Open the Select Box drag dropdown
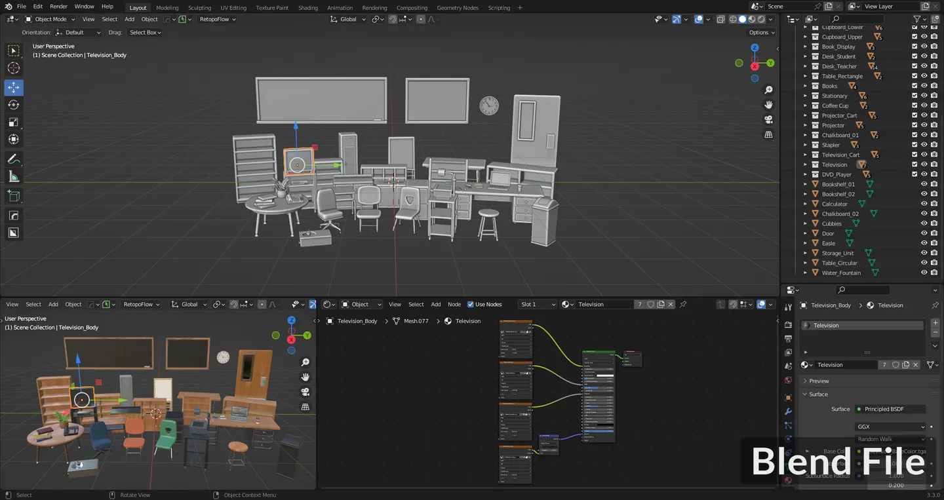Image resolution: width=944 pixels, height=500 pixels. [x=144, y=32]
